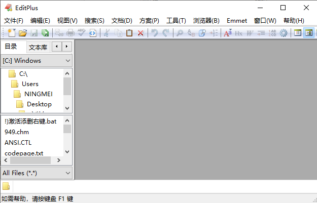This screenshot has width=317, height=203.
Task: Open the browser preview icon
Action: tap(93, 33)
